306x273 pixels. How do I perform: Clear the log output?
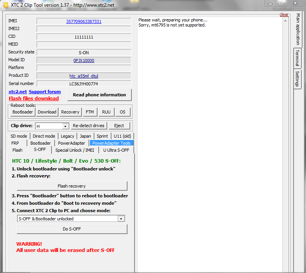coord(284,14)
